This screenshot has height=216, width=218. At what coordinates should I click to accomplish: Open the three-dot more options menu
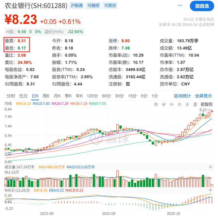tap(180, 6)
